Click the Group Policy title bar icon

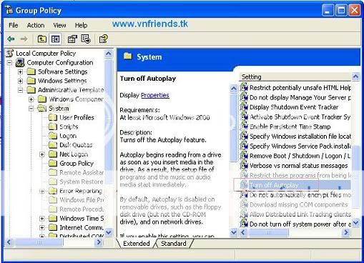[x=9, y=10]
